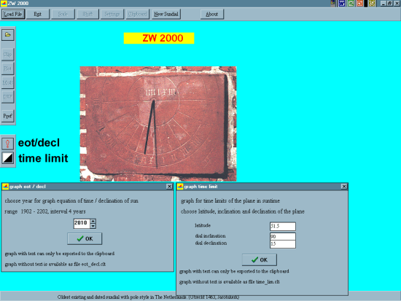This screenshot has height=301, width=401.
Task: Click the 'dial inclination' label
Action: (x=210, y=236)
